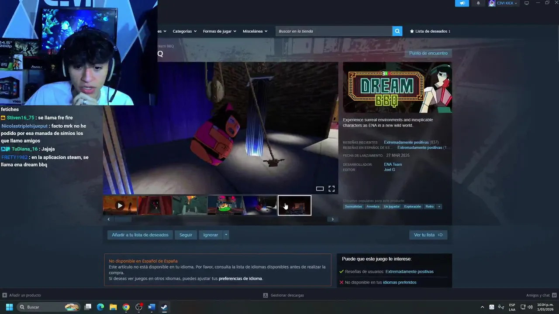Click the store search magnifier icon
Image resolution: width=559 pixels, height=314 pixels.
(397, 31)
